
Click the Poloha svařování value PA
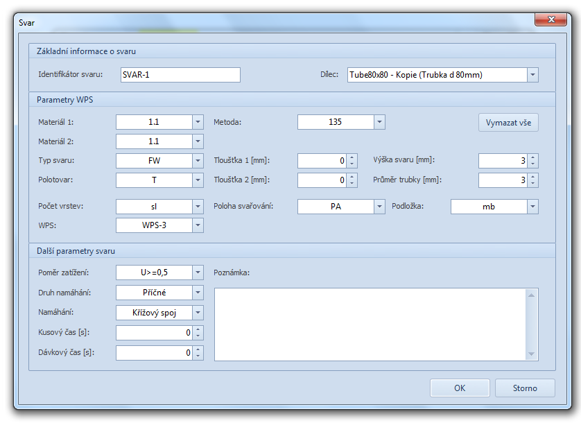coord(336,207)
